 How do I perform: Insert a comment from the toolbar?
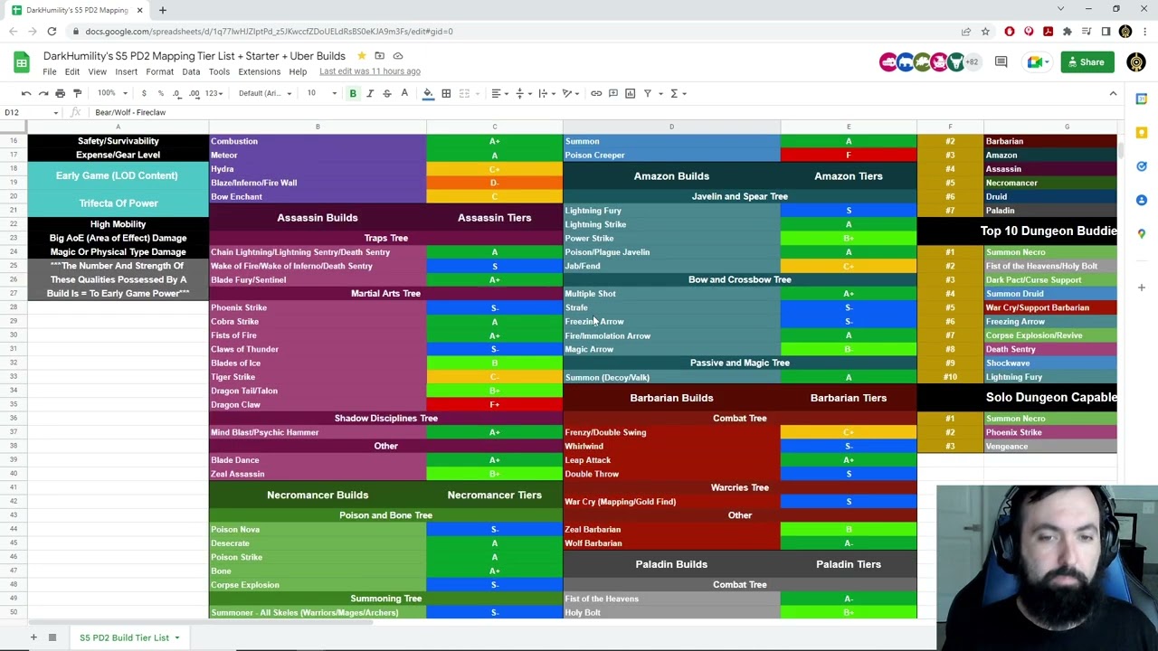(x=613, y=93)
